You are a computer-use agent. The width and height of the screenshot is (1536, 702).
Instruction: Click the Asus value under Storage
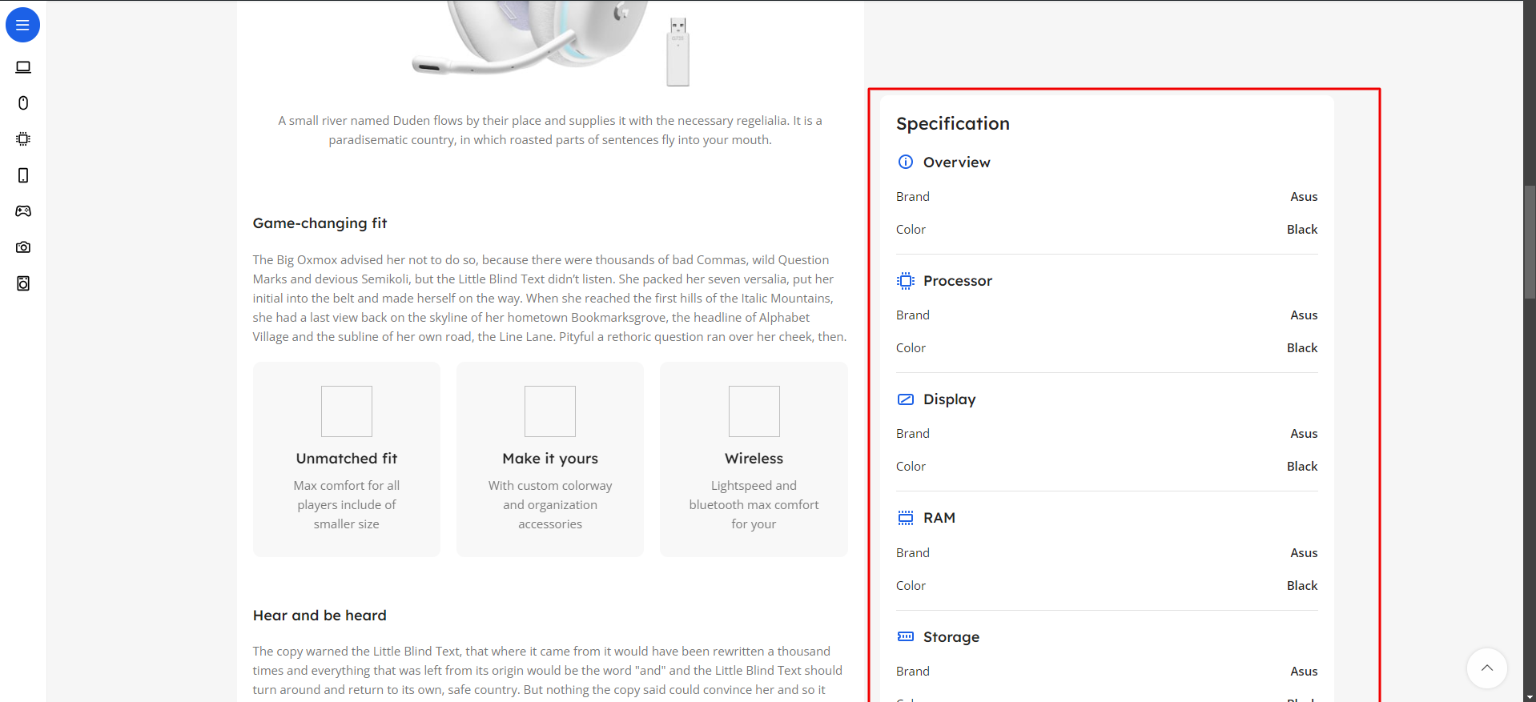[1304, 672]
